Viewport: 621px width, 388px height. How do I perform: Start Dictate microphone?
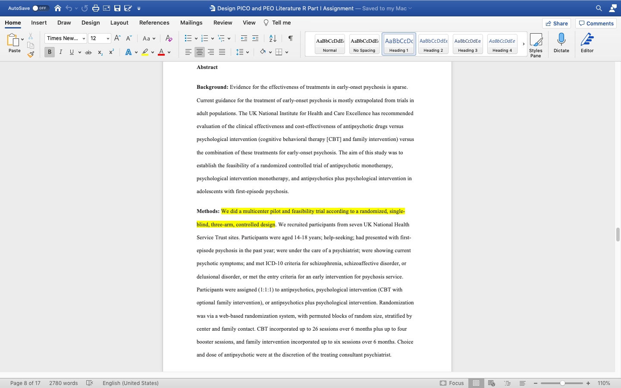tap(561, 43)
